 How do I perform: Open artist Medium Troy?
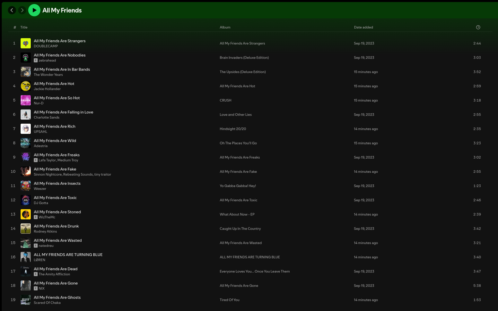pos(68,160)
